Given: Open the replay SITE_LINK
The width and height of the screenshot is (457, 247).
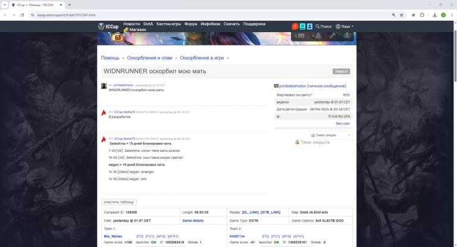Looking at the screenshot, I should [x=270, y=212].
